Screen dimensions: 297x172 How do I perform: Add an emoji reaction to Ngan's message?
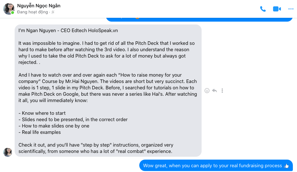207,91
